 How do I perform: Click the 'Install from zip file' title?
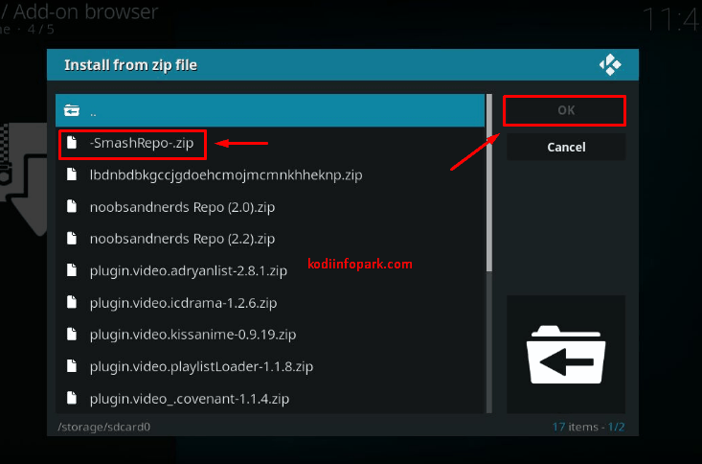[x=131, y=65]
